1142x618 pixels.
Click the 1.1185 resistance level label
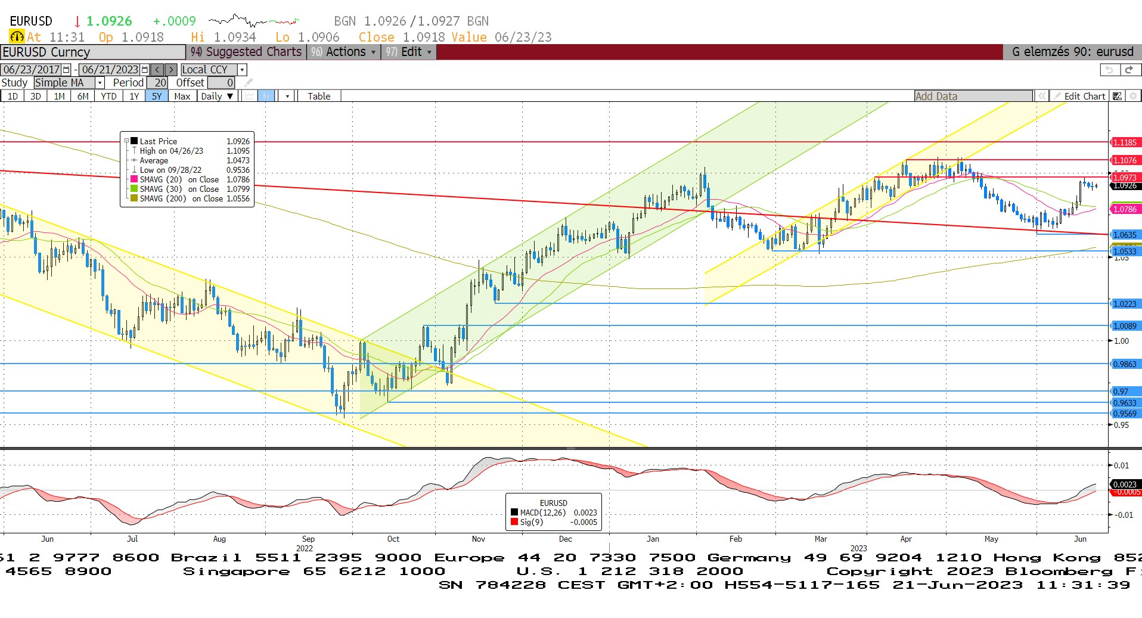[x=1125, y=142]
